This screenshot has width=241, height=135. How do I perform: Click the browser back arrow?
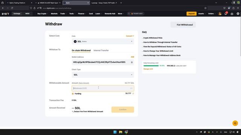click(3, 8)
